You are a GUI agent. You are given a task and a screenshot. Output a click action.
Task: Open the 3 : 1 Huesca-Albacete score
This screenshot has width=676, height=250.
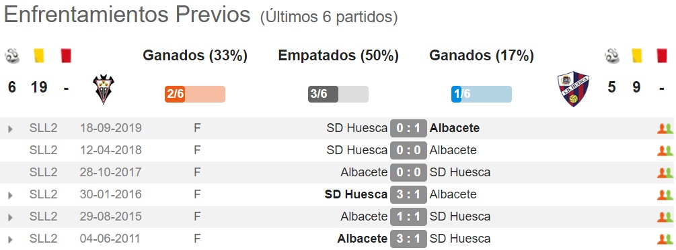[x=408, y=195]
